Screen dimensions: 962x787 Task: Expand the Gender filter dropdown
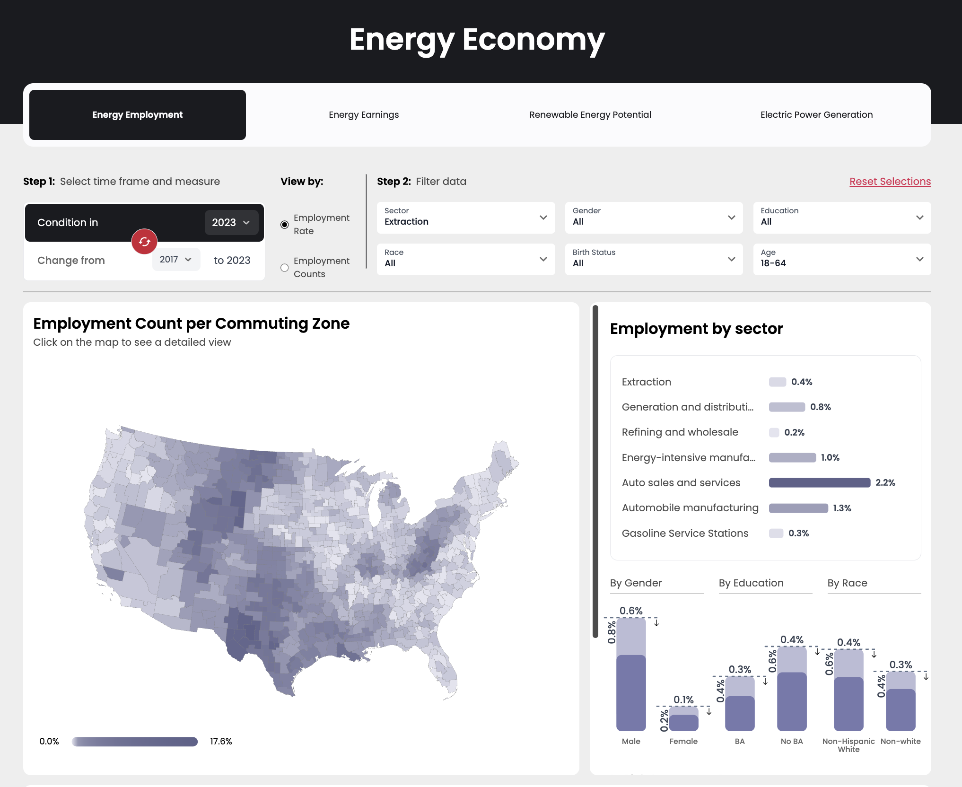point(654,218)
